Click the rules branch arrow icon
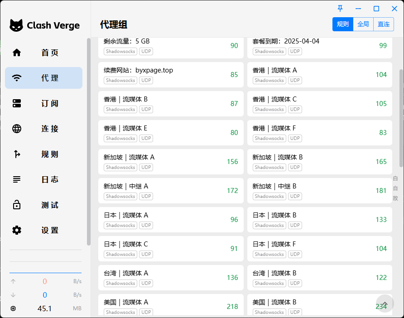 pos(17,154)
